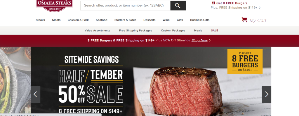Click the 8 Free Burgers yellow badge
299x116 pixels.
click(x=245, y=61)
